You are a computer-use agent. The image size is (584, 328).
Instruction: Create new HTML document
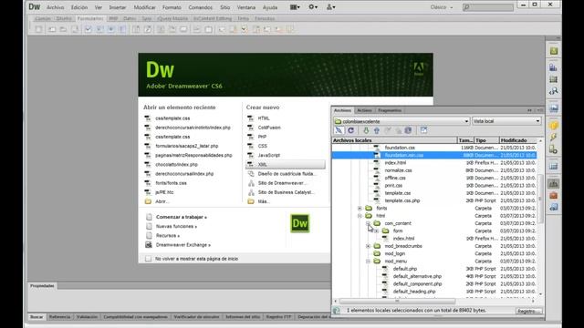[264, 118]
